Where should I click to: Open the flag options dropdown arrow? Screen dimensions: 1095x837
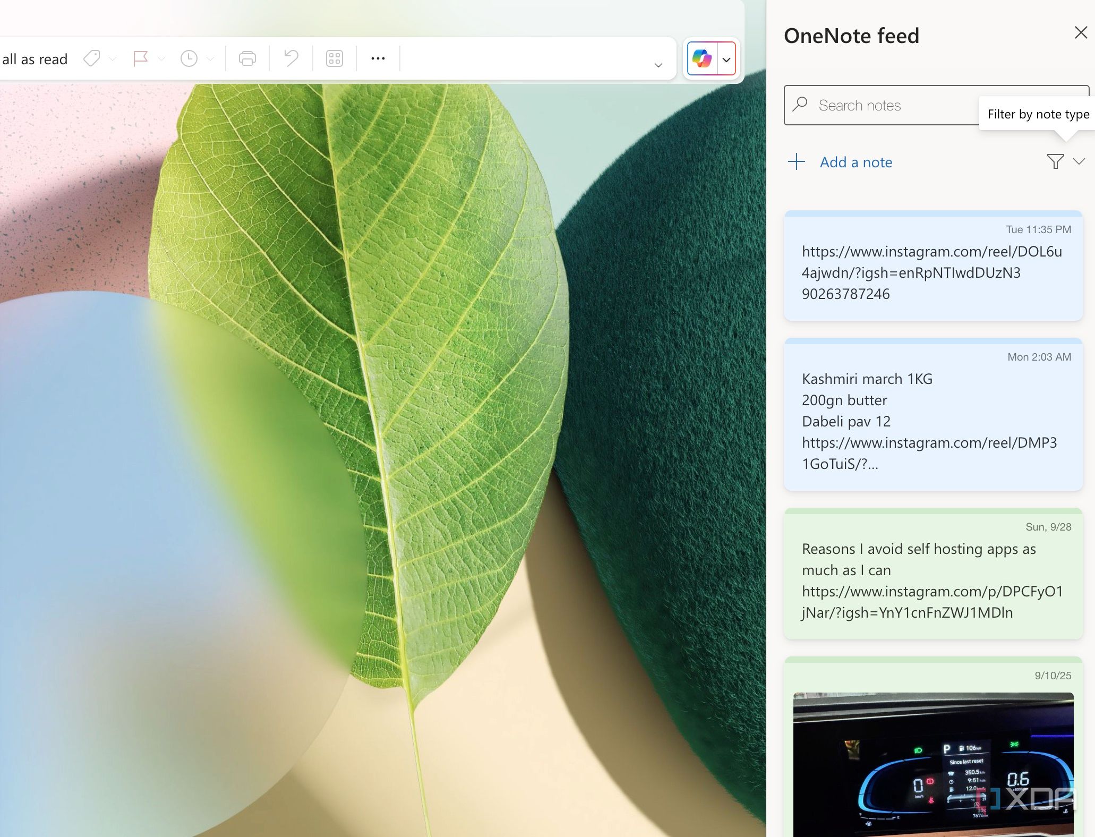161,59
